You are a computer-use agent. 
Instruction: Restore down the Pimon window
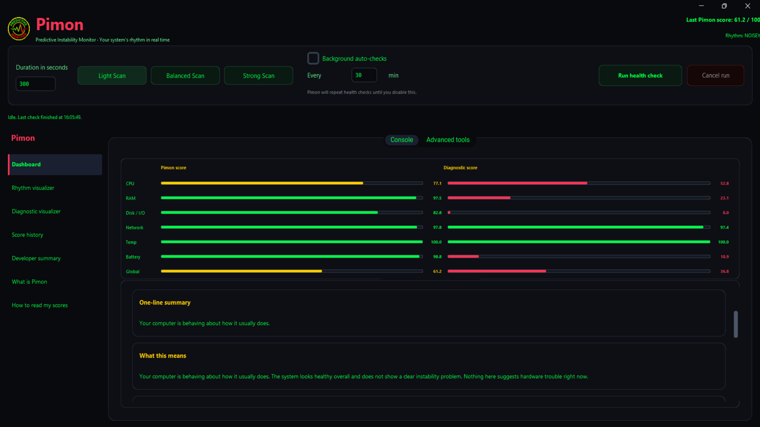(x=724, y=6)
